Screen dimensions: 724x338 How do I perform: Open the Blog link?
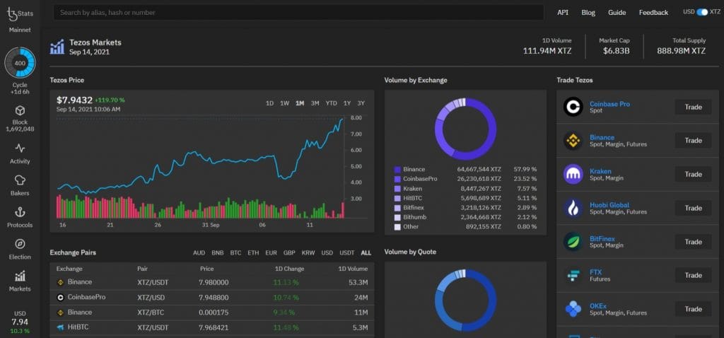[x=588, y=13]
